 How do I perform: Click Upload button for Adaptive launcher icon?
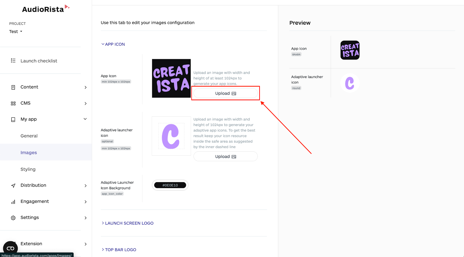[226, 156]
